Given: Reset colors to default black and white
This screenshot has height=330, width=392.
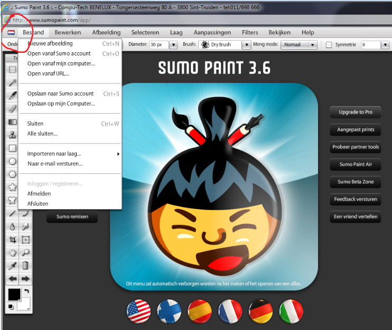Looking at the screenshot, I should [11, 306].
